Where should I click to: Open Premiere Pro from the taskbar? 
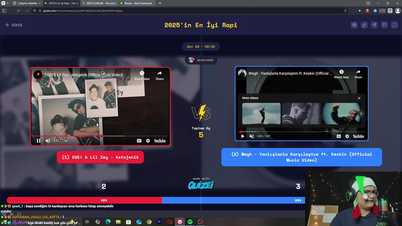pyautogui.click(x=159, y=222)
